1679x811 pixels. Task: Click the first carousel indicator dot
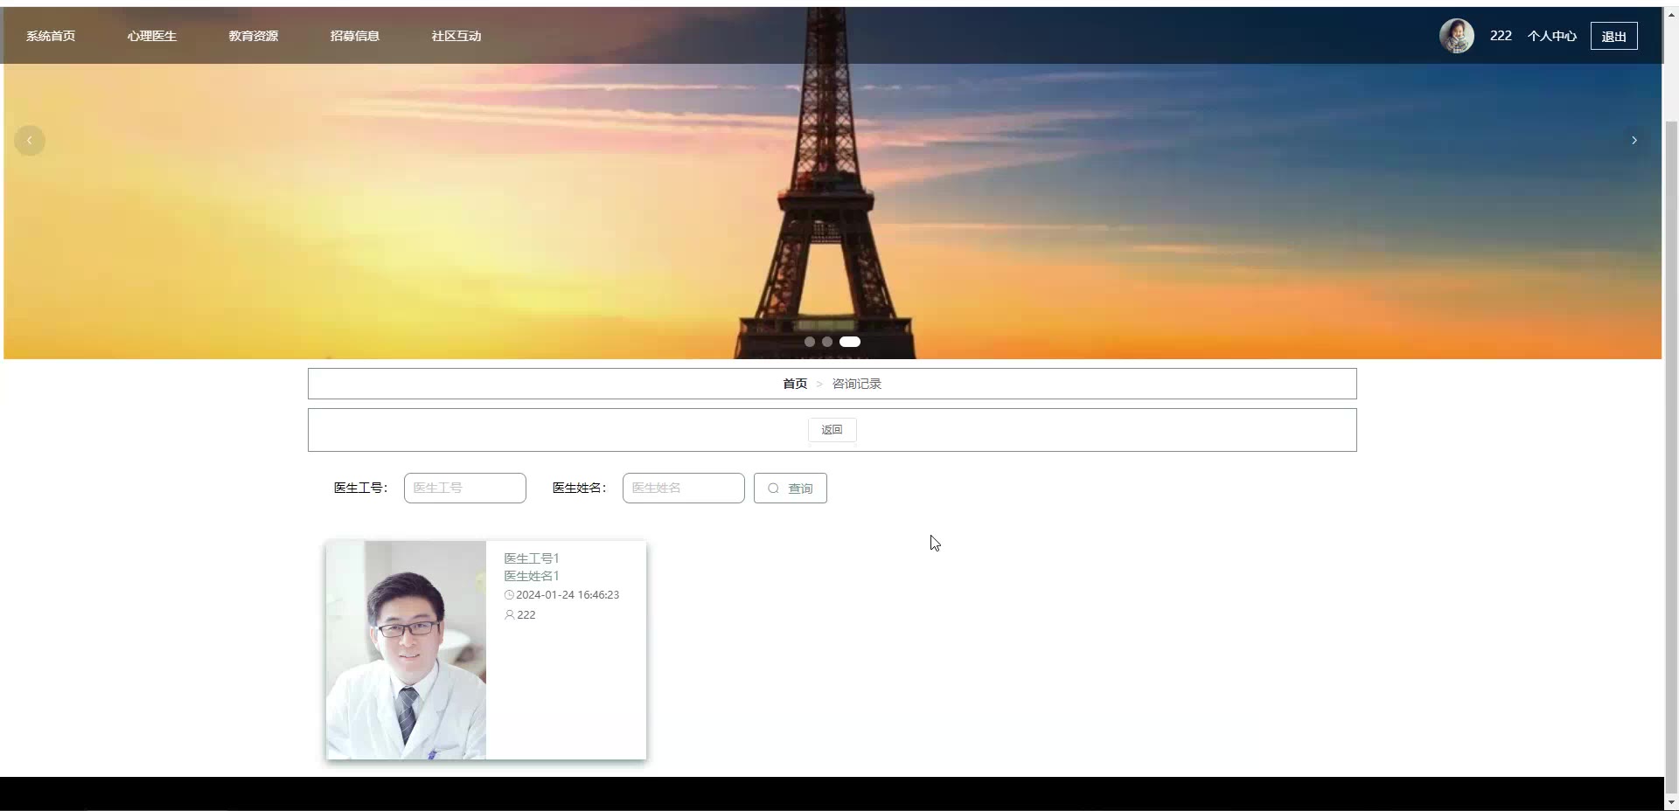(x=810, y=342)
